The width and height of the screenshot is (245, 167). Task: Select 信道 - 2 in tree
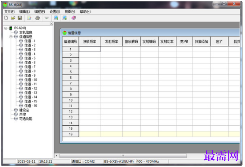point(30,45)
